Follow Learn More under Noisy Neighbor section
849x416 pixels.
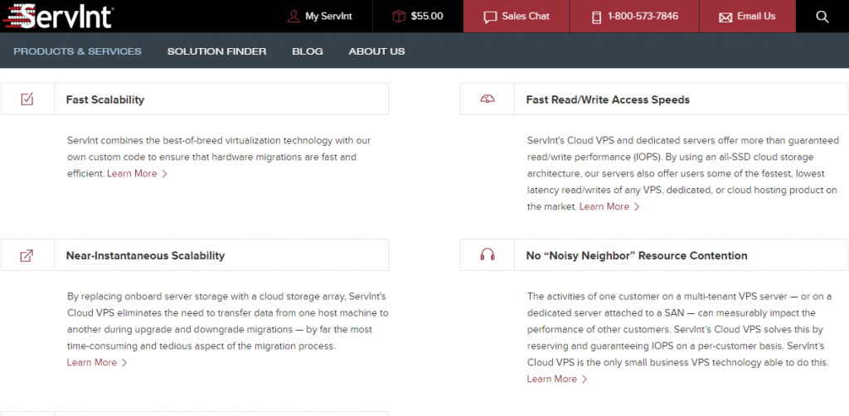tap(557, 380)
